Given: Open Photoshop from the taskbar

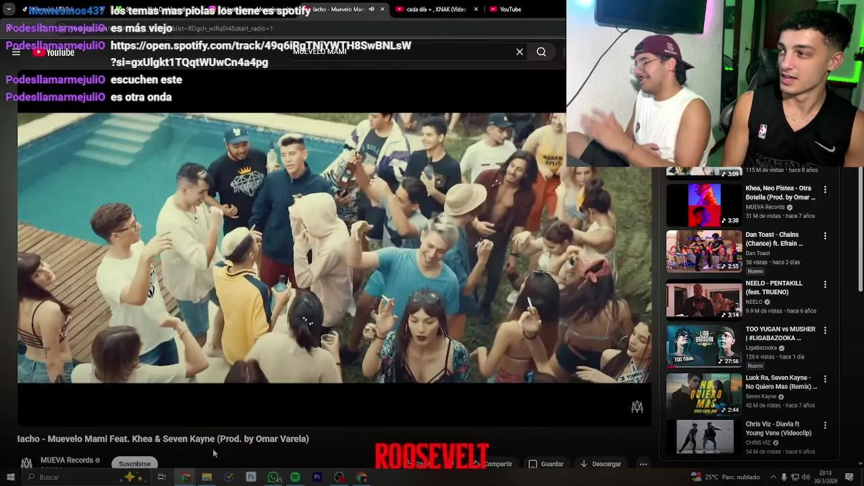Looking at the screenshot, I should (x=251, y=477).
